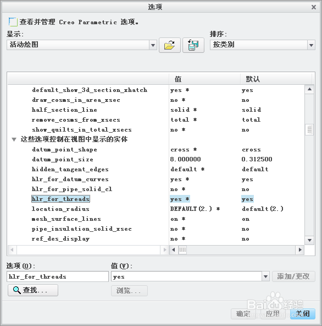This screenshot has height=326, width=322.
Task: Select datum_point_shape option
Action: pos(64,149)
